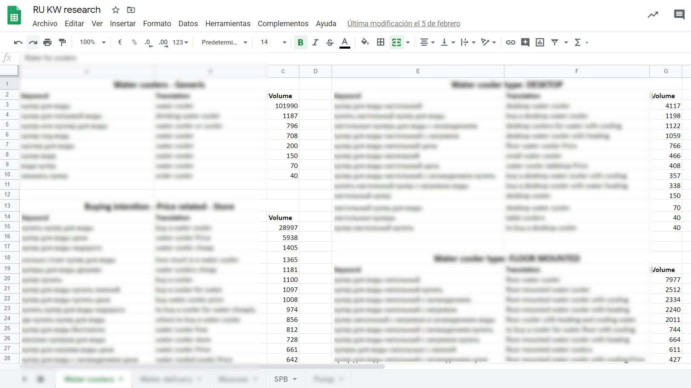The height and width of the screenshot is (388, 691).
Task: Open the fill color bucket
Action: (x=365, y=42)
